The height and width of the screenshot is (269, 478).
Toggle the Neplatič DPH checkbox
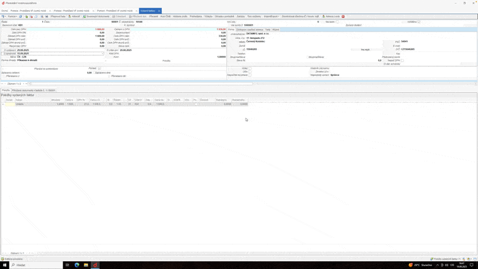(402, 60)
